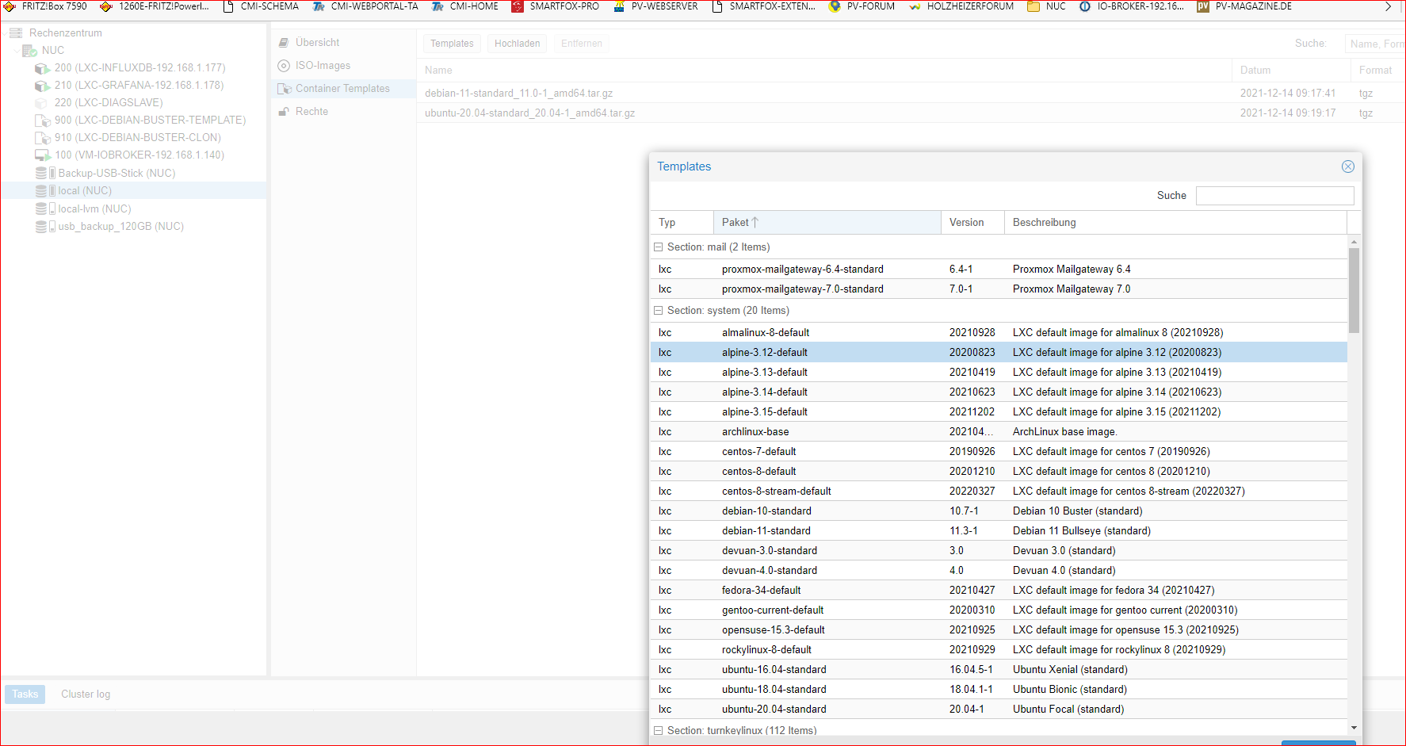Sort storage list by Datum
This screenshot has width=1406, height=746.
pyautogui.click(x=1291, y=71)
